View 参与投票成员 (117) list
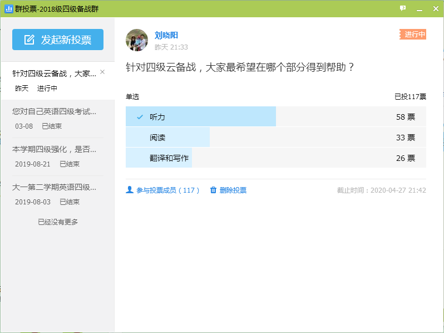This screenshot has width=444, height=333. tap(167, 190)
